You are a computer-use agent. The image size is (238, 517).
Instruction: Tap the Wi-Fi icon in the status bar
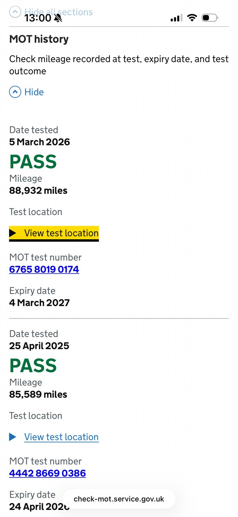[192, 18]
